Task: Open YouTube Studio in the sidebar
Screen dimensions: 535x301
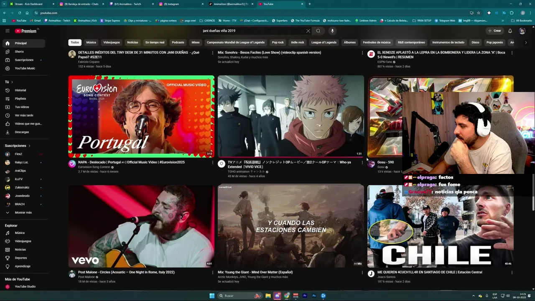Action: tap(23, 286)
